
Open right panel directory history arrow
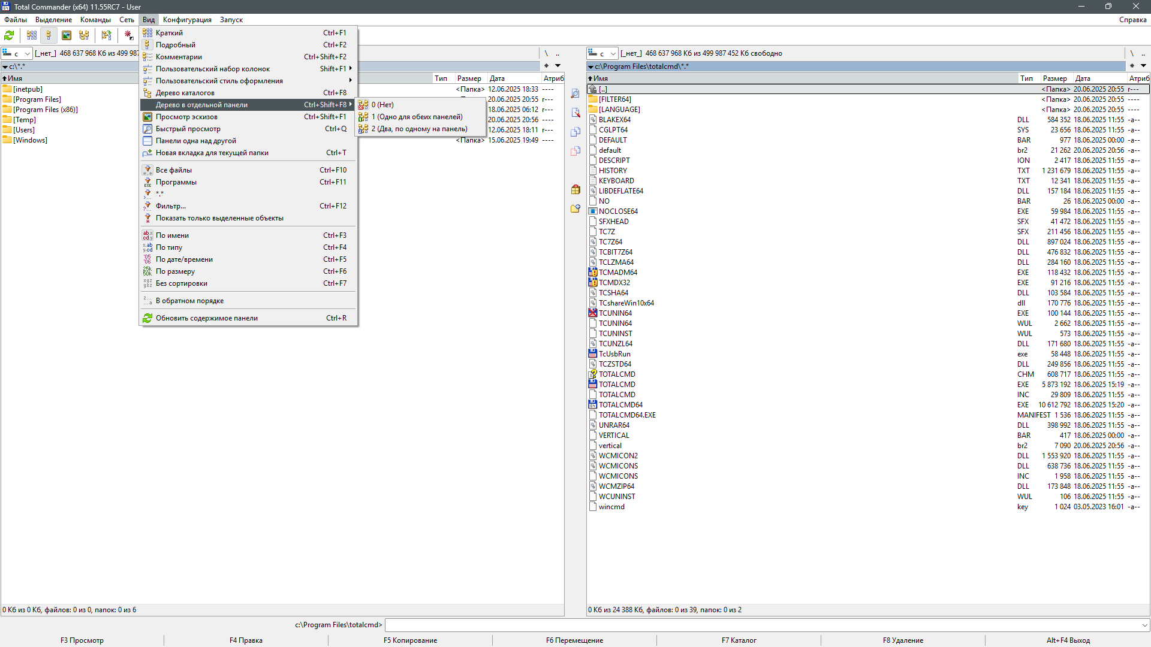[x=1143, y=66]
